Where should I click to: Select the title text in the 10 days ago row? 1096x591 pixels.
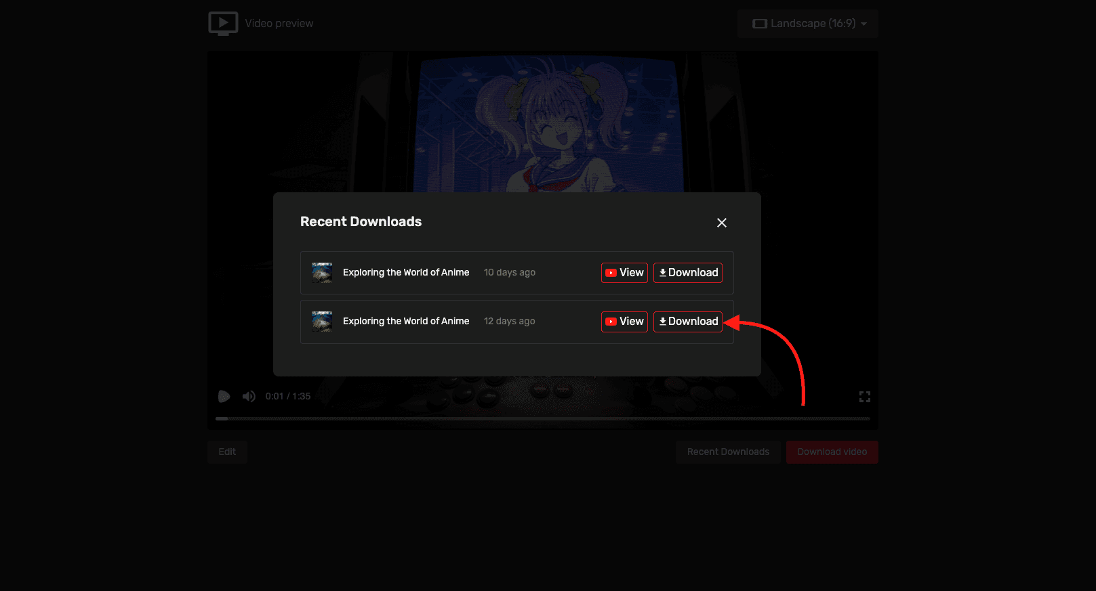click(406, 273)
